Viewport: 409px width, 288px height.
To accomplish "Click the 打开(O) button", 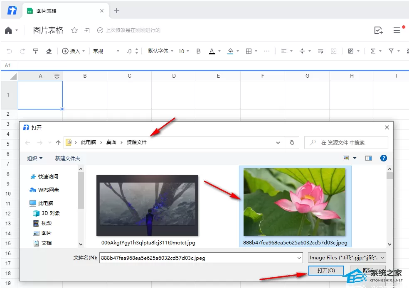I will coord(326,270).
